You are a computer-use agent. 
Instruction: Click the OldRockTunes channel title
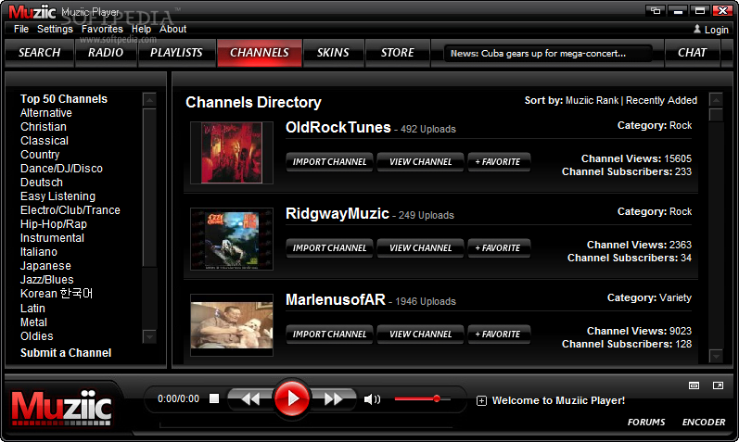click(x=338, y=127)
